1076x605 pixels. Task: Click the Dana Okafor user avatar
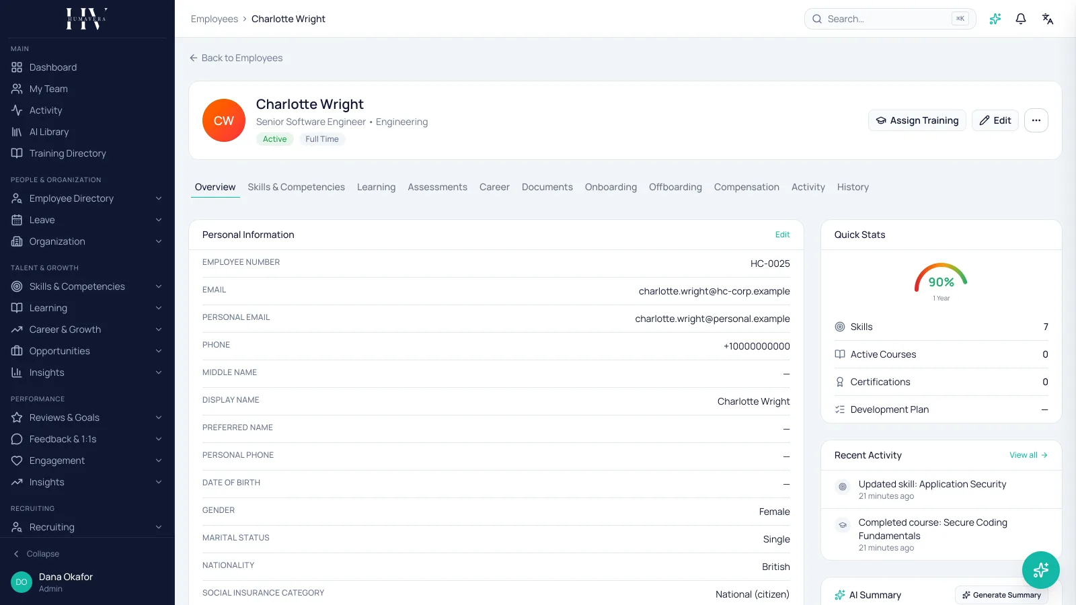click(22, 582)
